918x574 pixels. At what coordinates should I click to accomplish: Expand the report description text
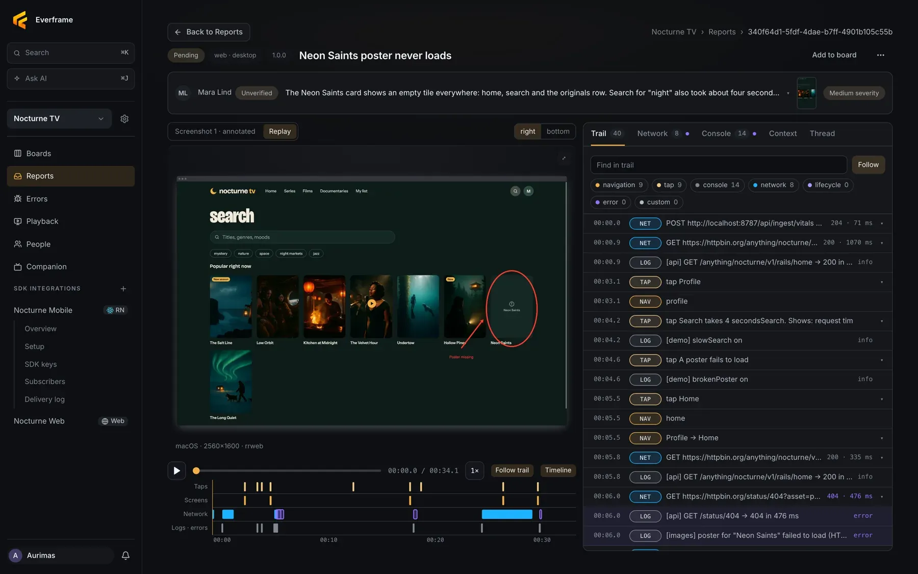pos(788,93)
